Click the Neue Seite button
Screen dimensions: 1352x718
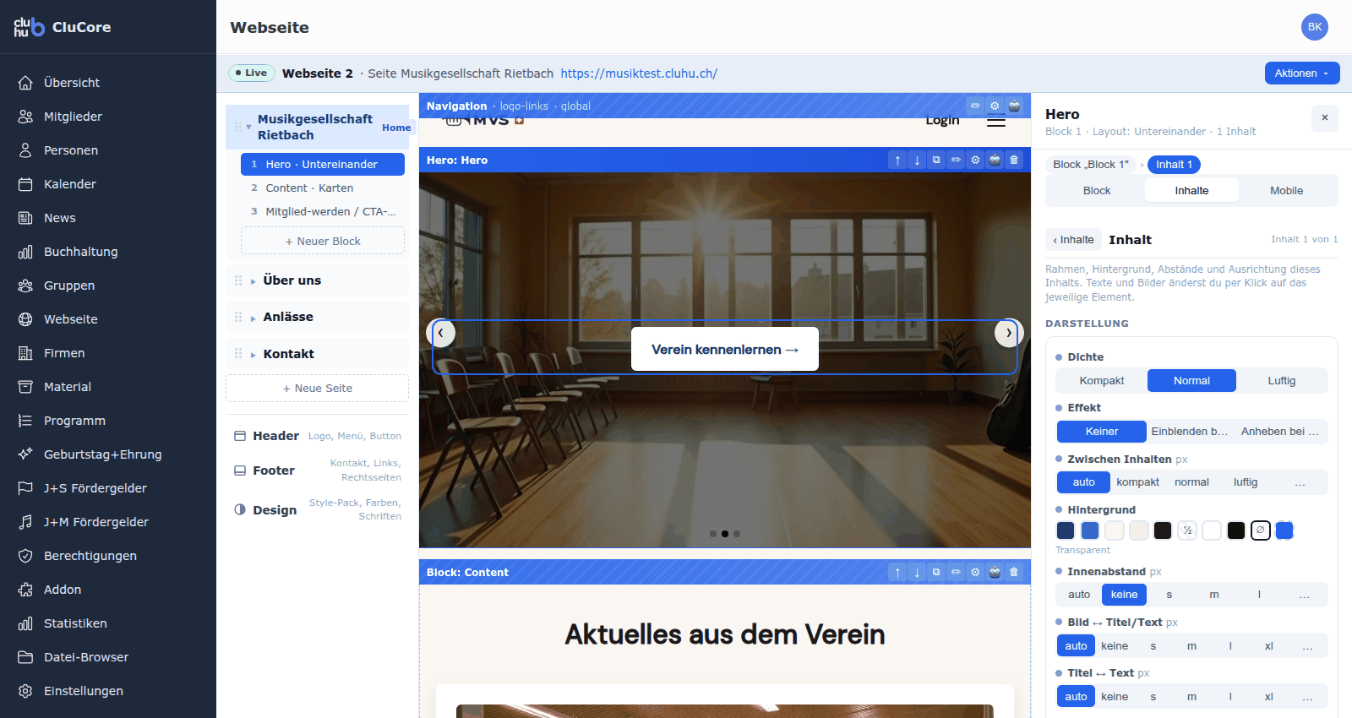[x=317, y=389]
